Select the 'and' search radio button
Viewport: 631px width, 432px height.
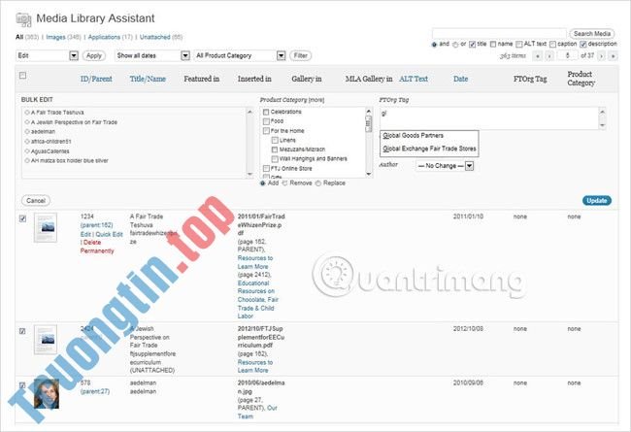pyautogui.click(x=434, y=45)
